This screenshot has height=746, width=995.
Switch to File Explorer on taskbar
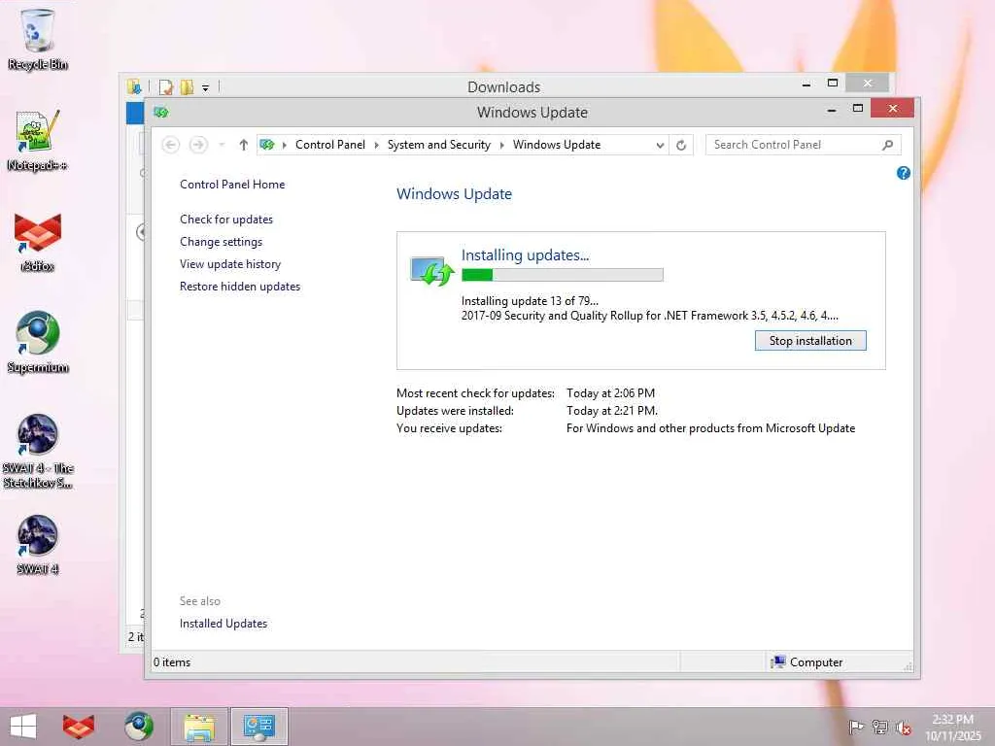click(199, 727)
